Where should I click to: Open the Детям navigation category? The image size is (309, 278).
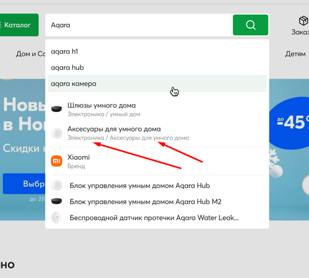295,54
